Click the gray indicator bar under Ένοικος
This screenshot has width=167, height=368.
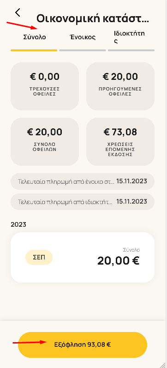(83, 50)
